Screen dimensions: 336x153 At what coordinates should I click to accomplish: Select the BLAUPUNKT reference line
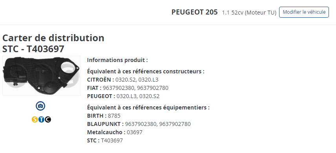click(139, 124)
